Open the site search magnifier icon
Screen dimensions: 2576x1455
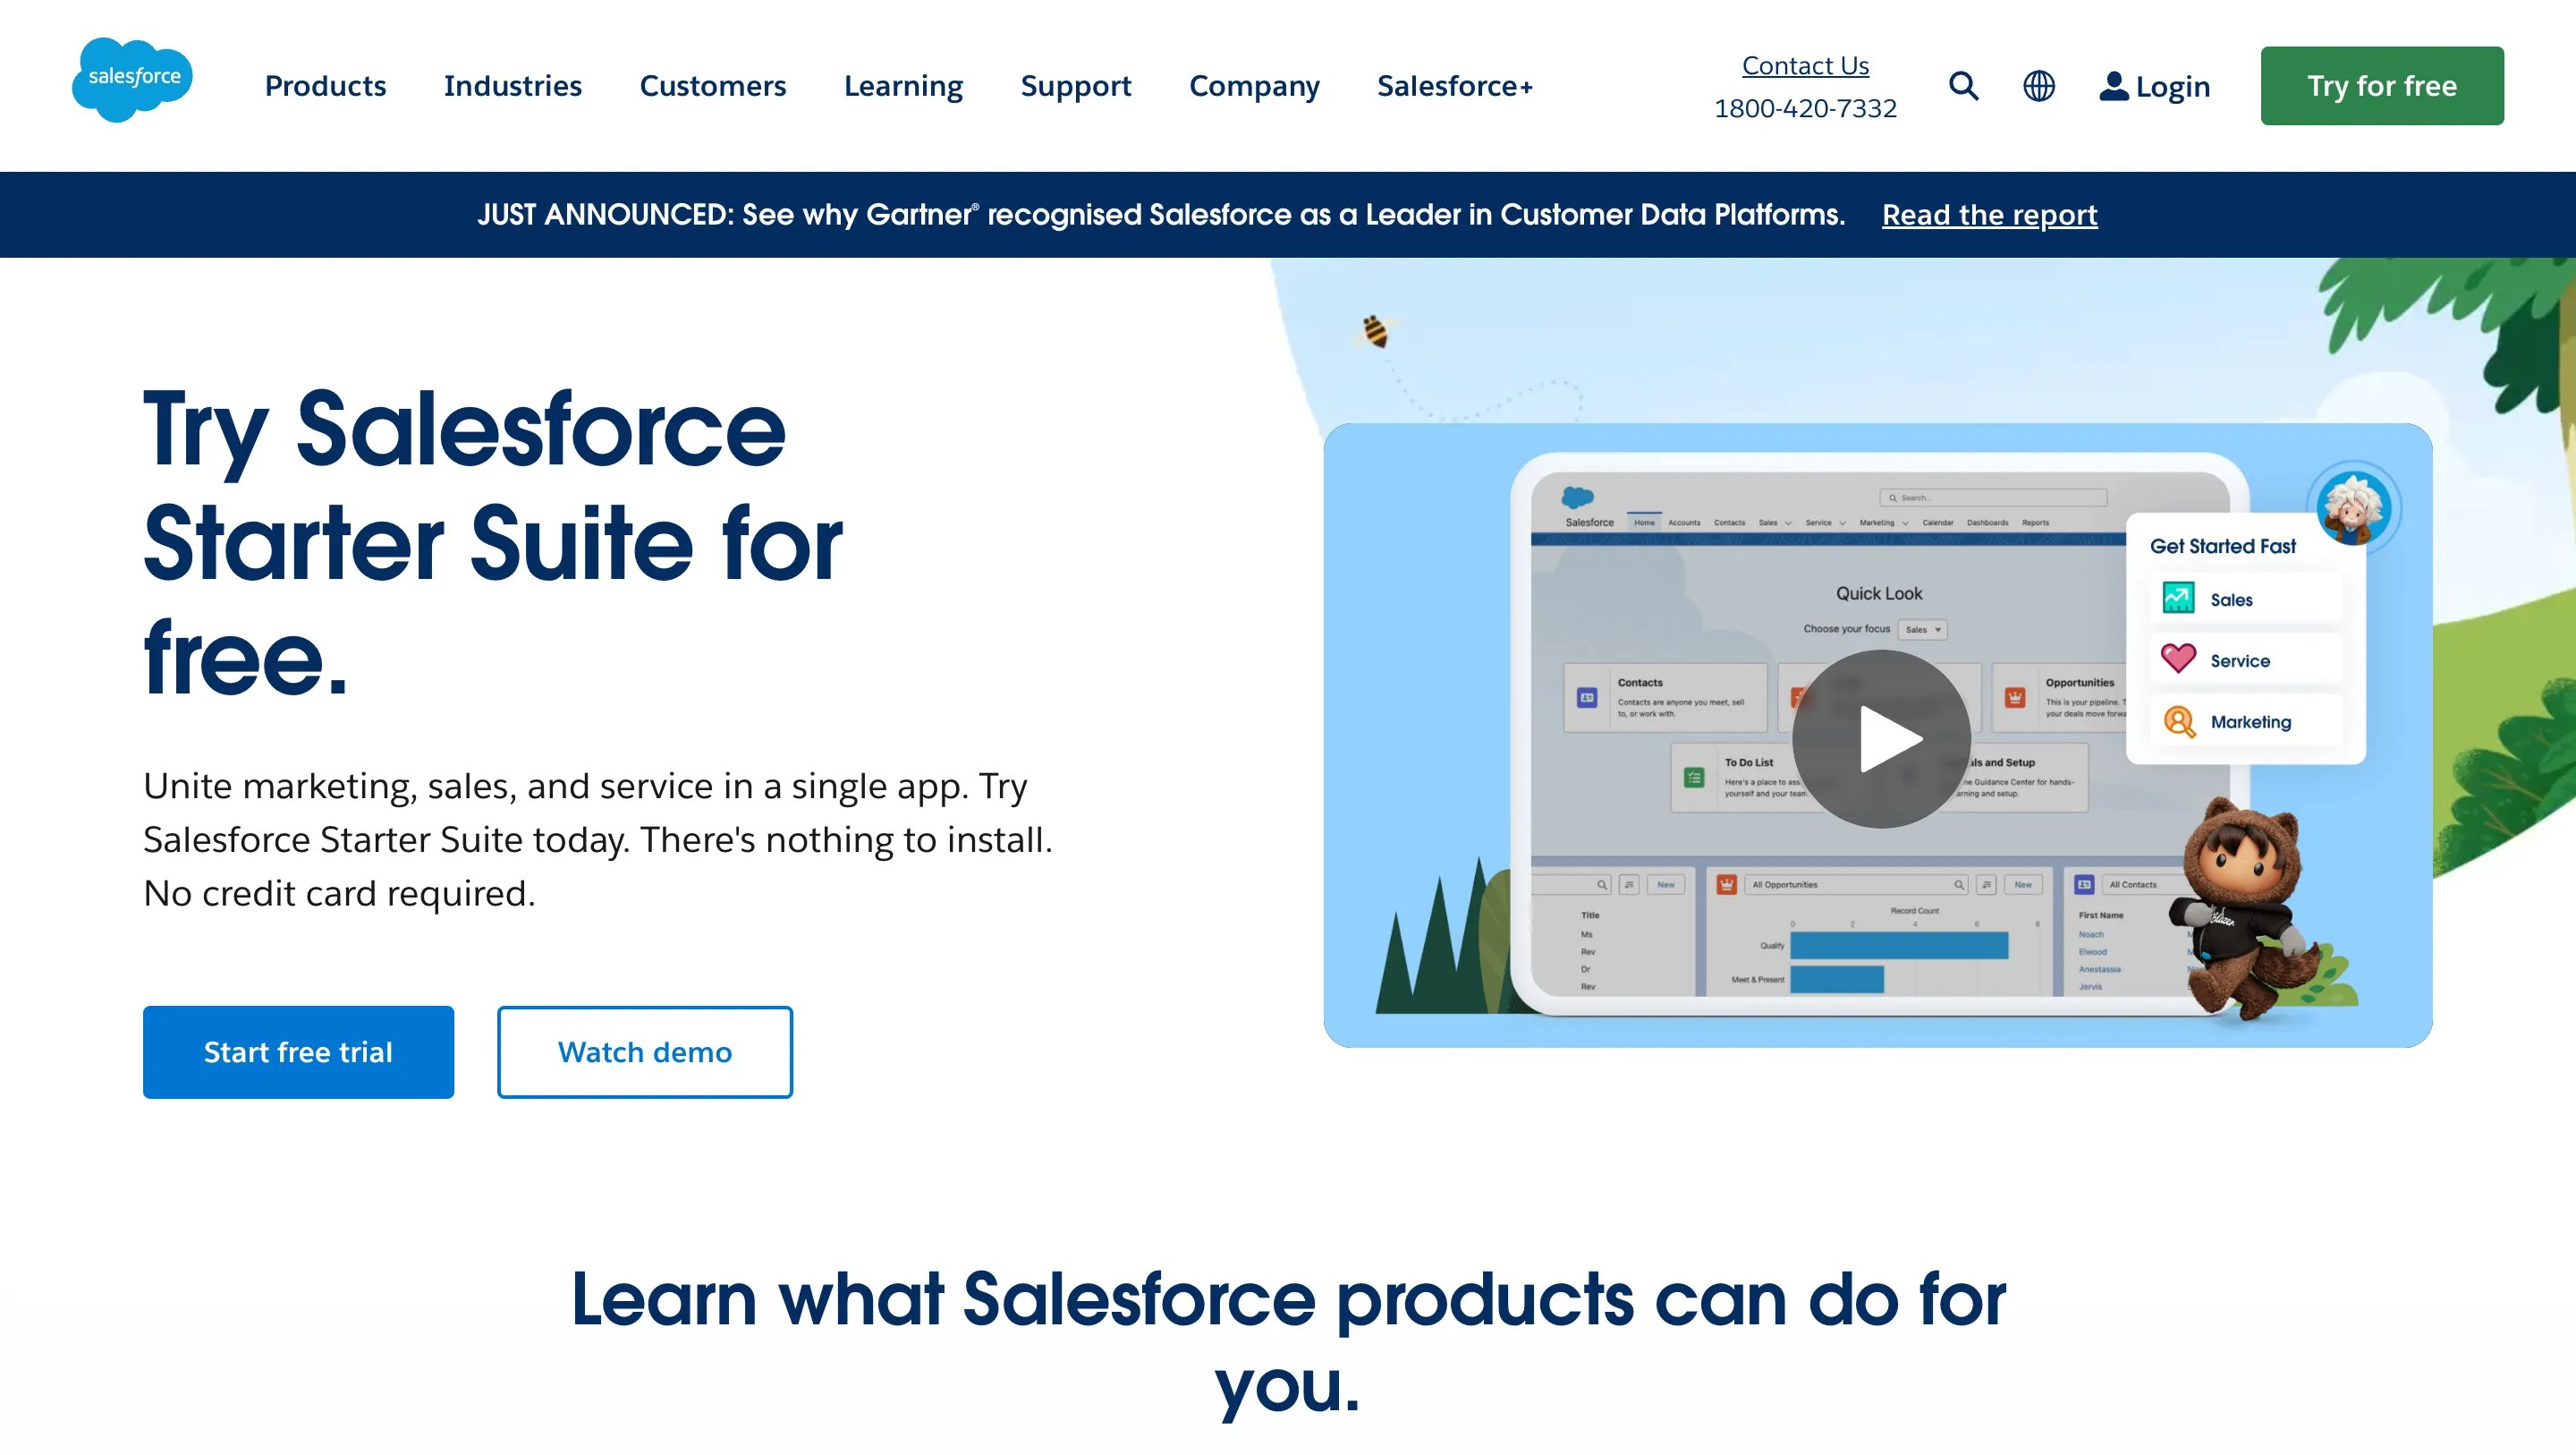(x=1963, y=87)
